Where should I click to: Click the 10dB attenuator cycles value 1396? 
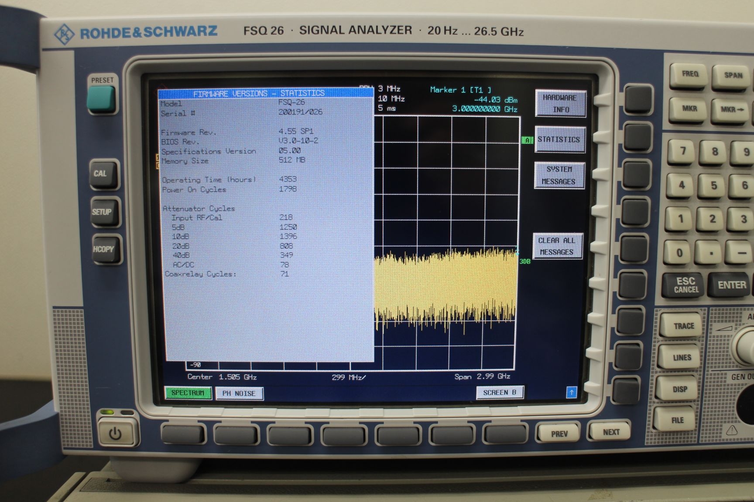point(288,236)
